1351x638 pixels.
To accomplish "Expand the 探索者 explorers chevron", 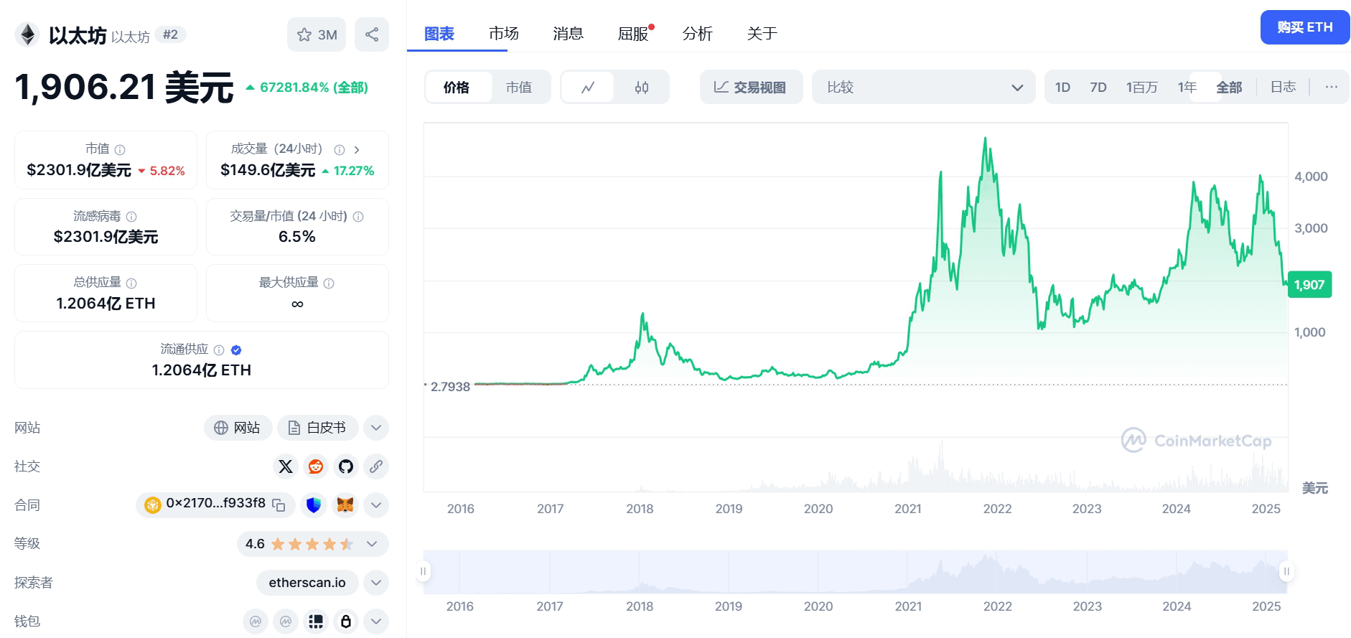I will [376, 583].
